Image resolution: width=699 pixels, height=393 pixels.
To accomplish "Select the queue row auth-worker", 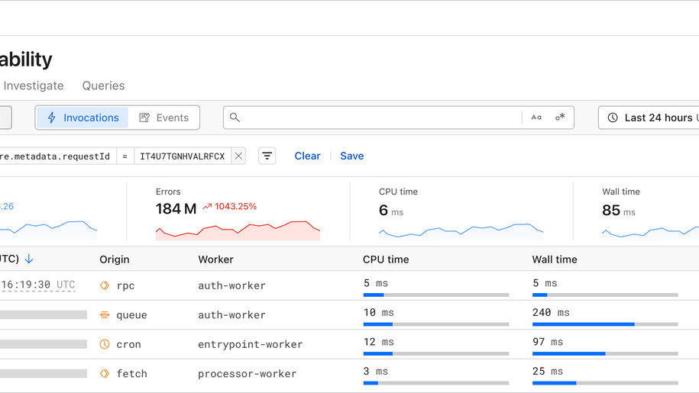I will (x=231, y=315).
